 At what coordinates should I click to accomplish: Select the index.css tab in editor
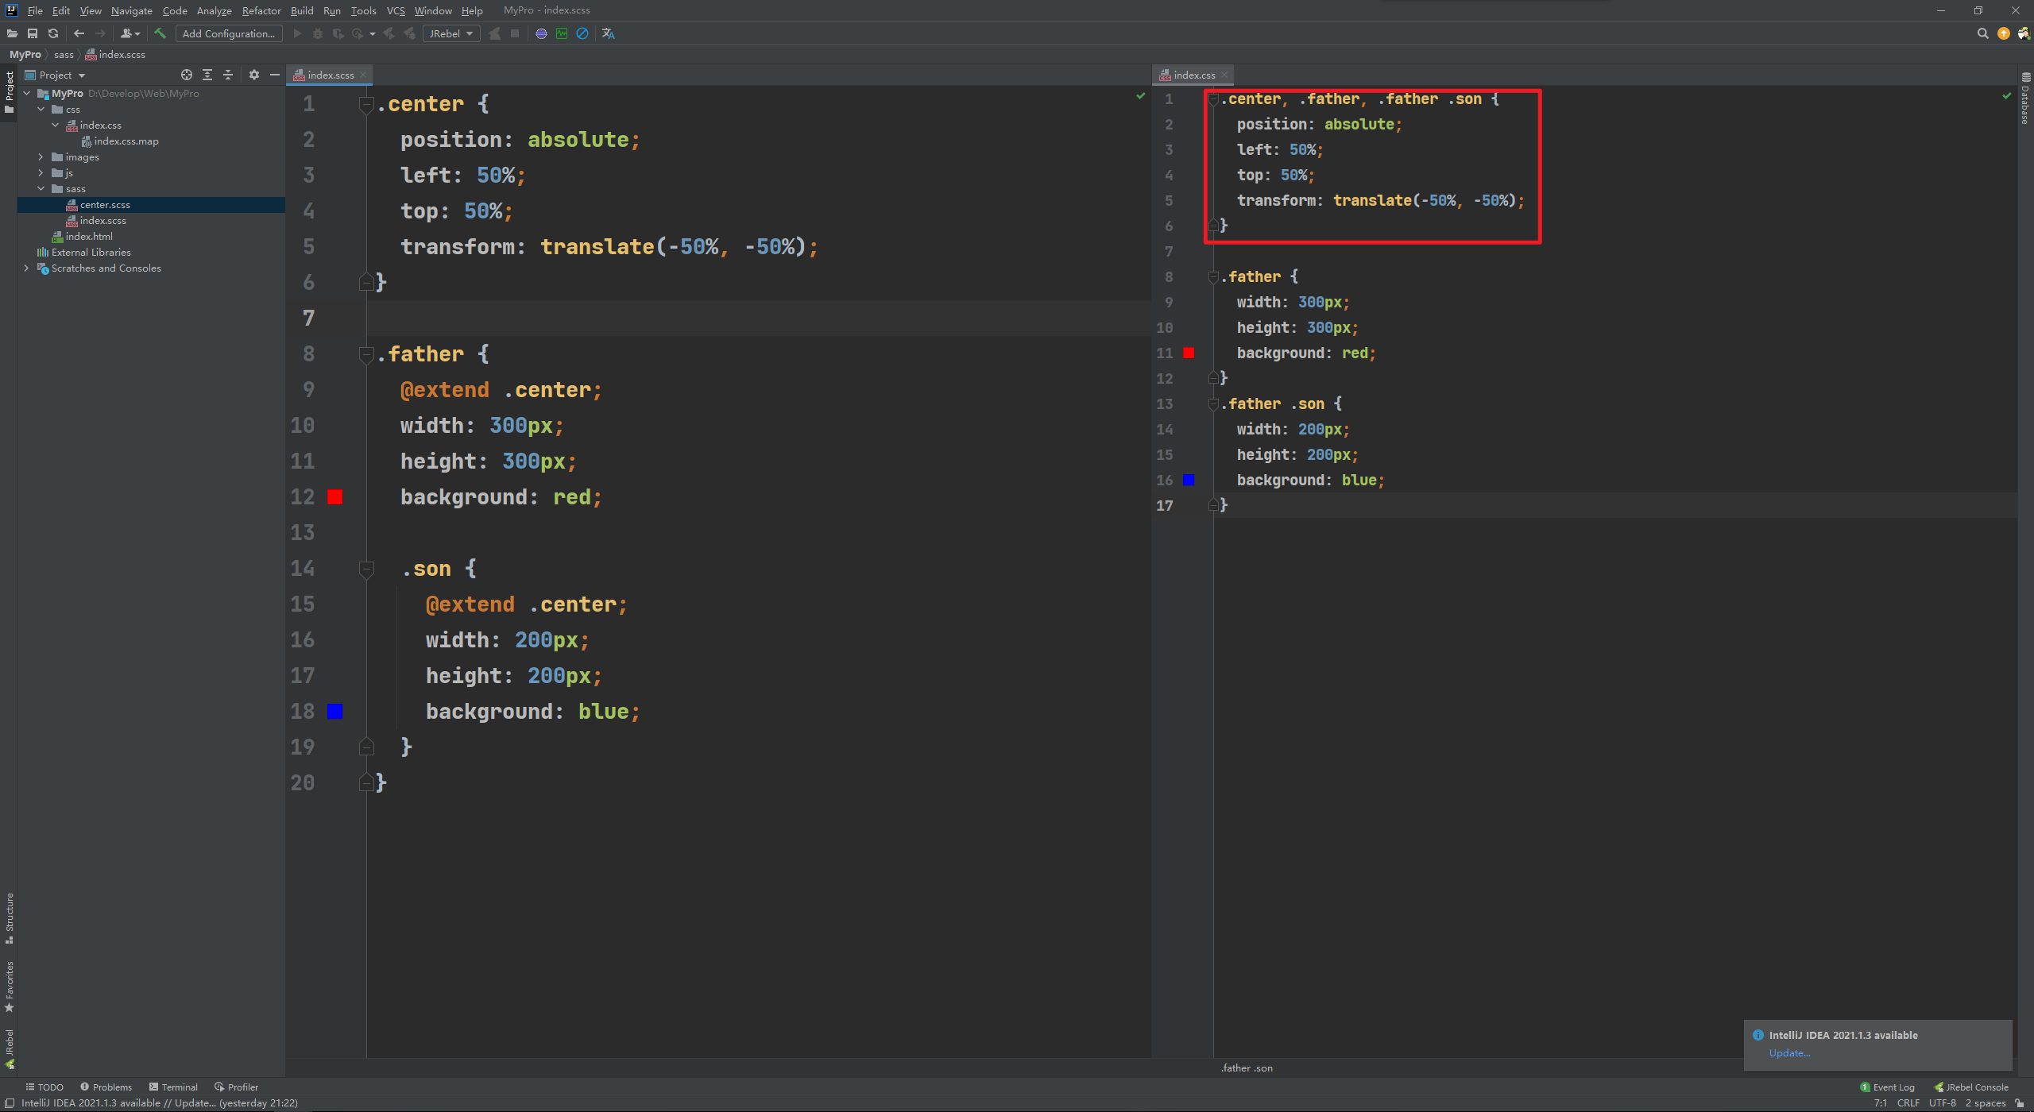(x=1188, y=74)
